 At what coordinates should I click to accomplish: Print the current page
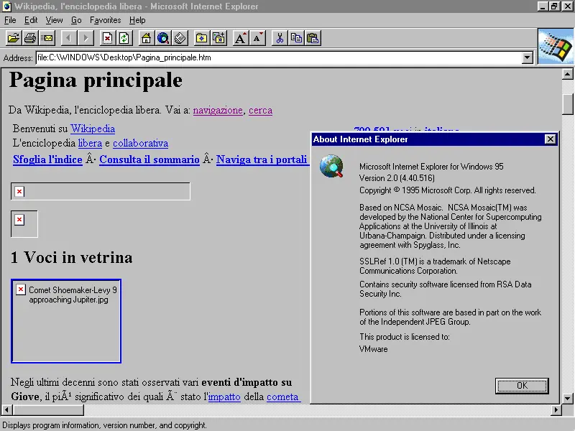29,38
